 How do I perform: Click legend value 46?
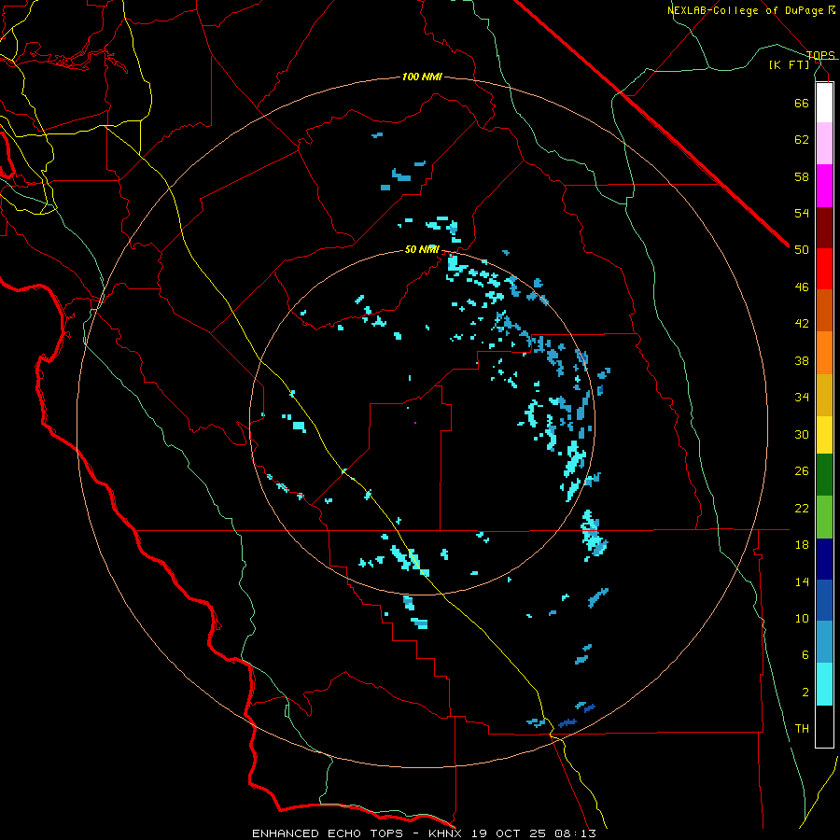(802, 287)
